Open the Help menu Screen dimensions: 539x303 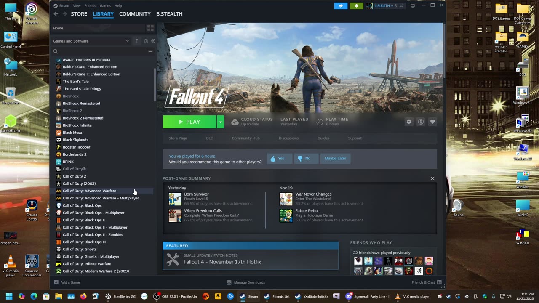pos(118,6)
